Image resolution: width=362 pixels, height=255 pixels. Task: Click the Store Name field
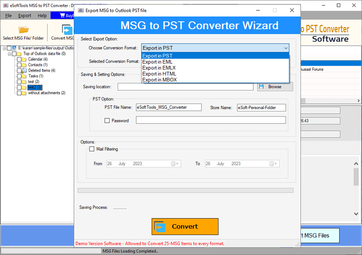pyautogui.click(x=262, y=107)
